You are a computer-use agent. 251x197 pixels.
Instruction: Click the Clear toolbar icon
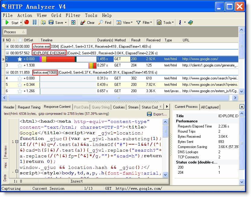(83, 22)
